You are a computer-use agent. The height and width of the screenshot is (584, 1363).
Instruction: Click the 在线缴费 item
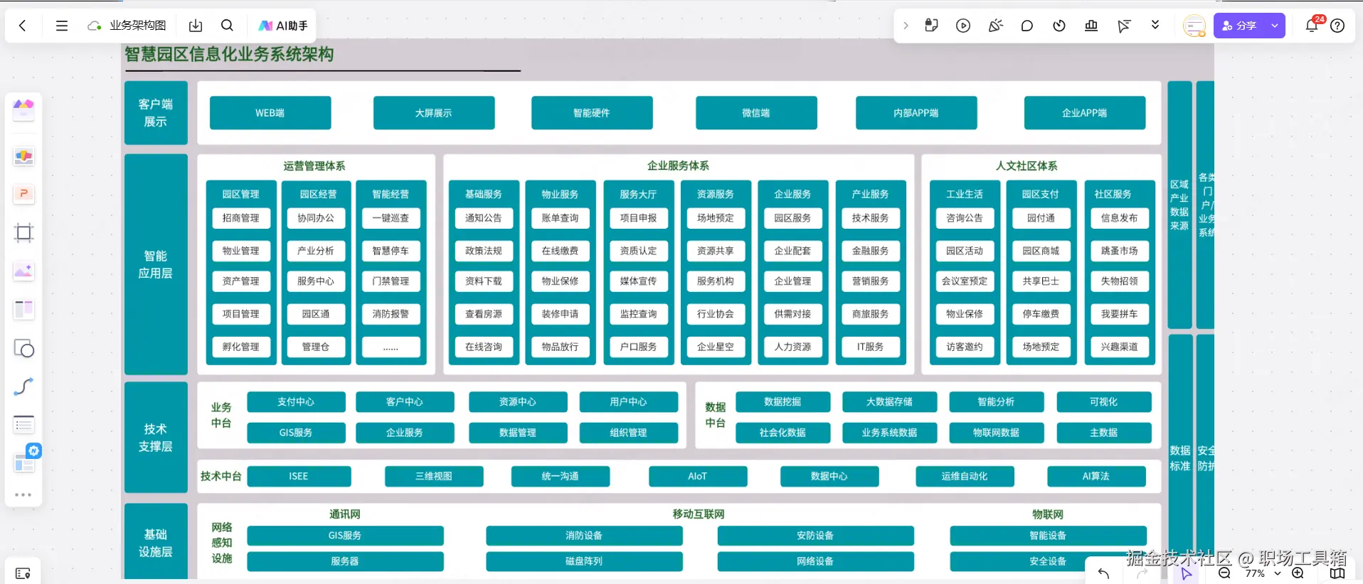pyautogui.click(x=560, y=251)
